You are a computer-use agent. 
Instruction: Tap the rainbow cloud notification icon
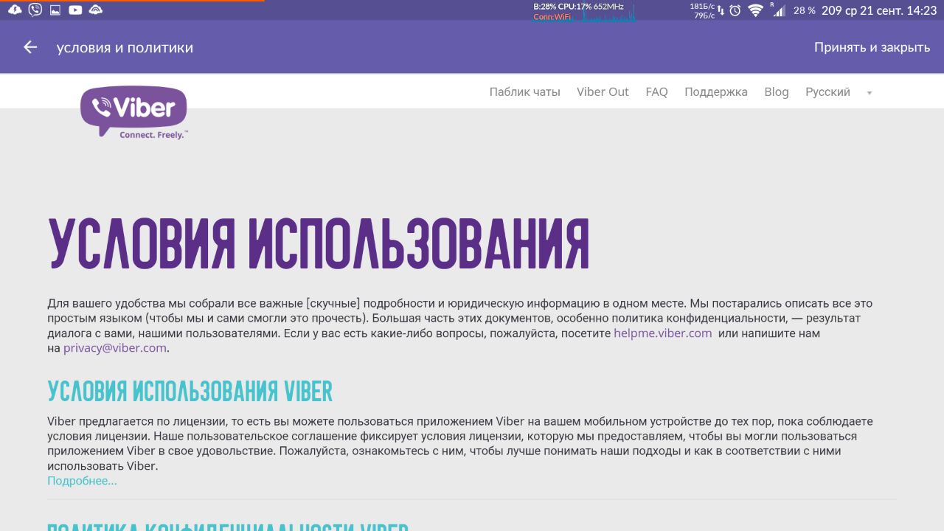(x=95, y=10)
